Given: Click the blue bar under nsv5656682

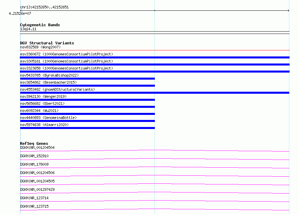Looking at the screenshot, I should (x=87, y=107).
